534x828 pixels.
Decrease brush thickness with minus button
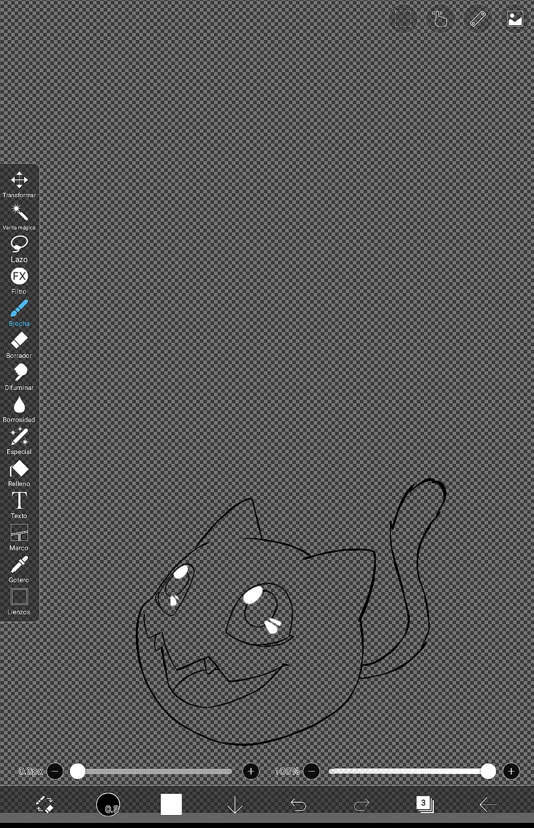point(55,771)
